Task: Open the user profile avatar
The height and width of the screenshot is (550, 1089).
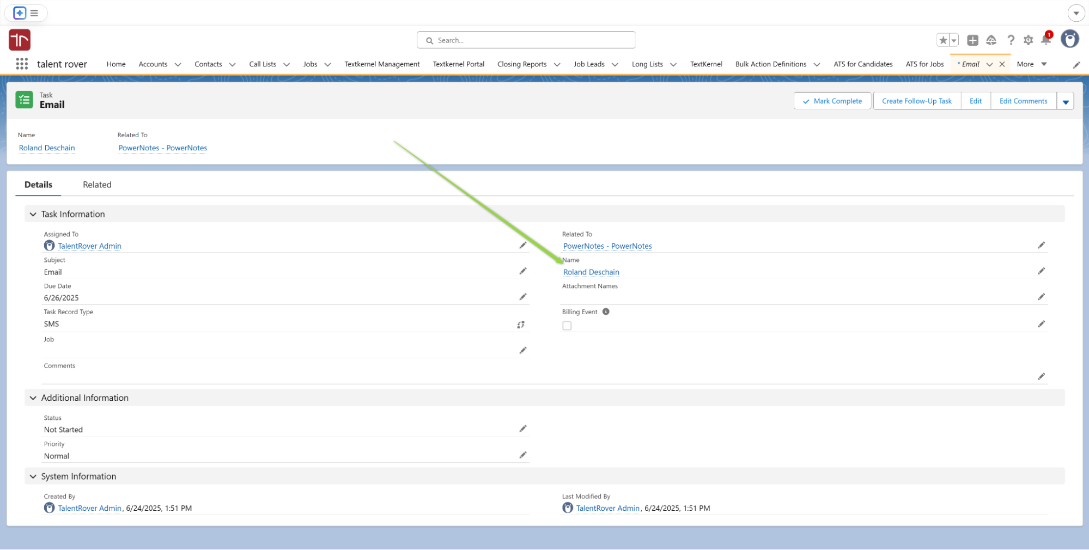Action: (x=1070, y=39)
